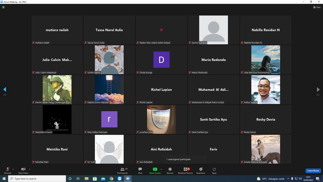
Task: Select Santi Sartika Ayu's tile
Action: pyautogui.click(x=213, y=119)
